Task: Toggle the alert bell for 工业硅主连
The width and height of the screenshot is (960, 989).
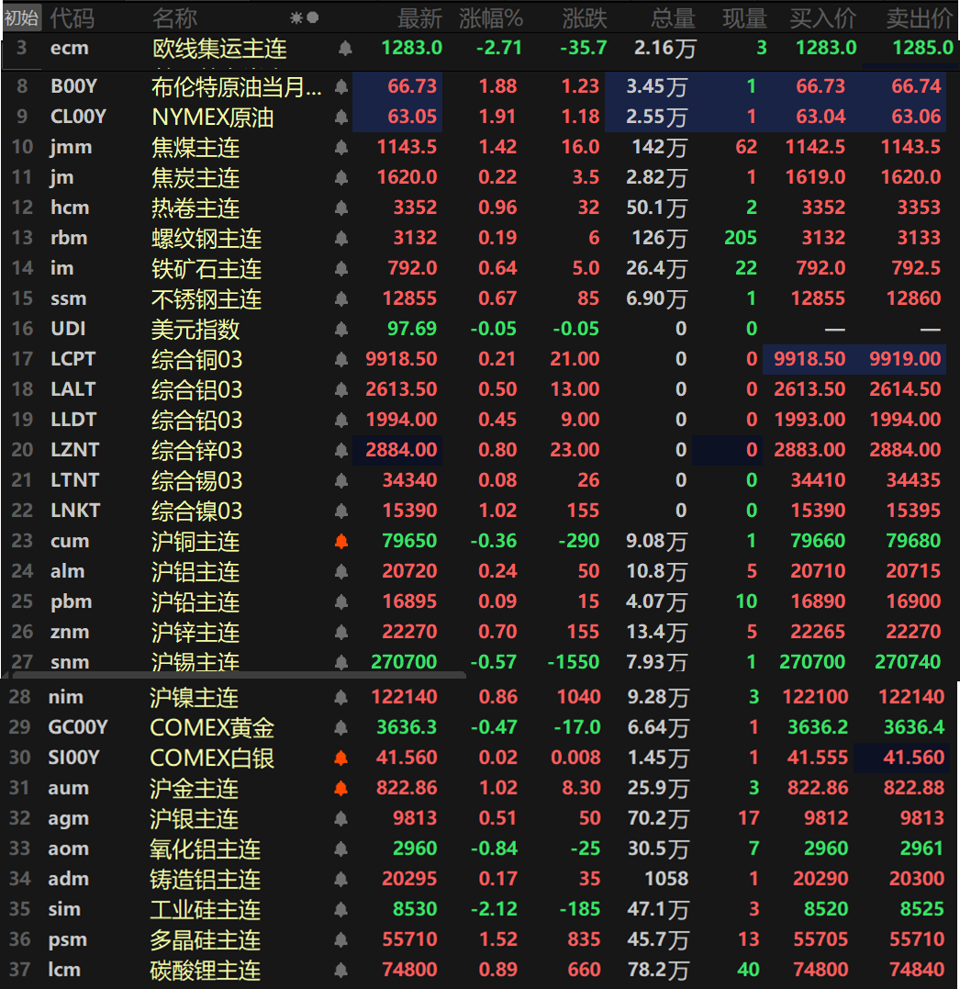Action: (341, 910)
